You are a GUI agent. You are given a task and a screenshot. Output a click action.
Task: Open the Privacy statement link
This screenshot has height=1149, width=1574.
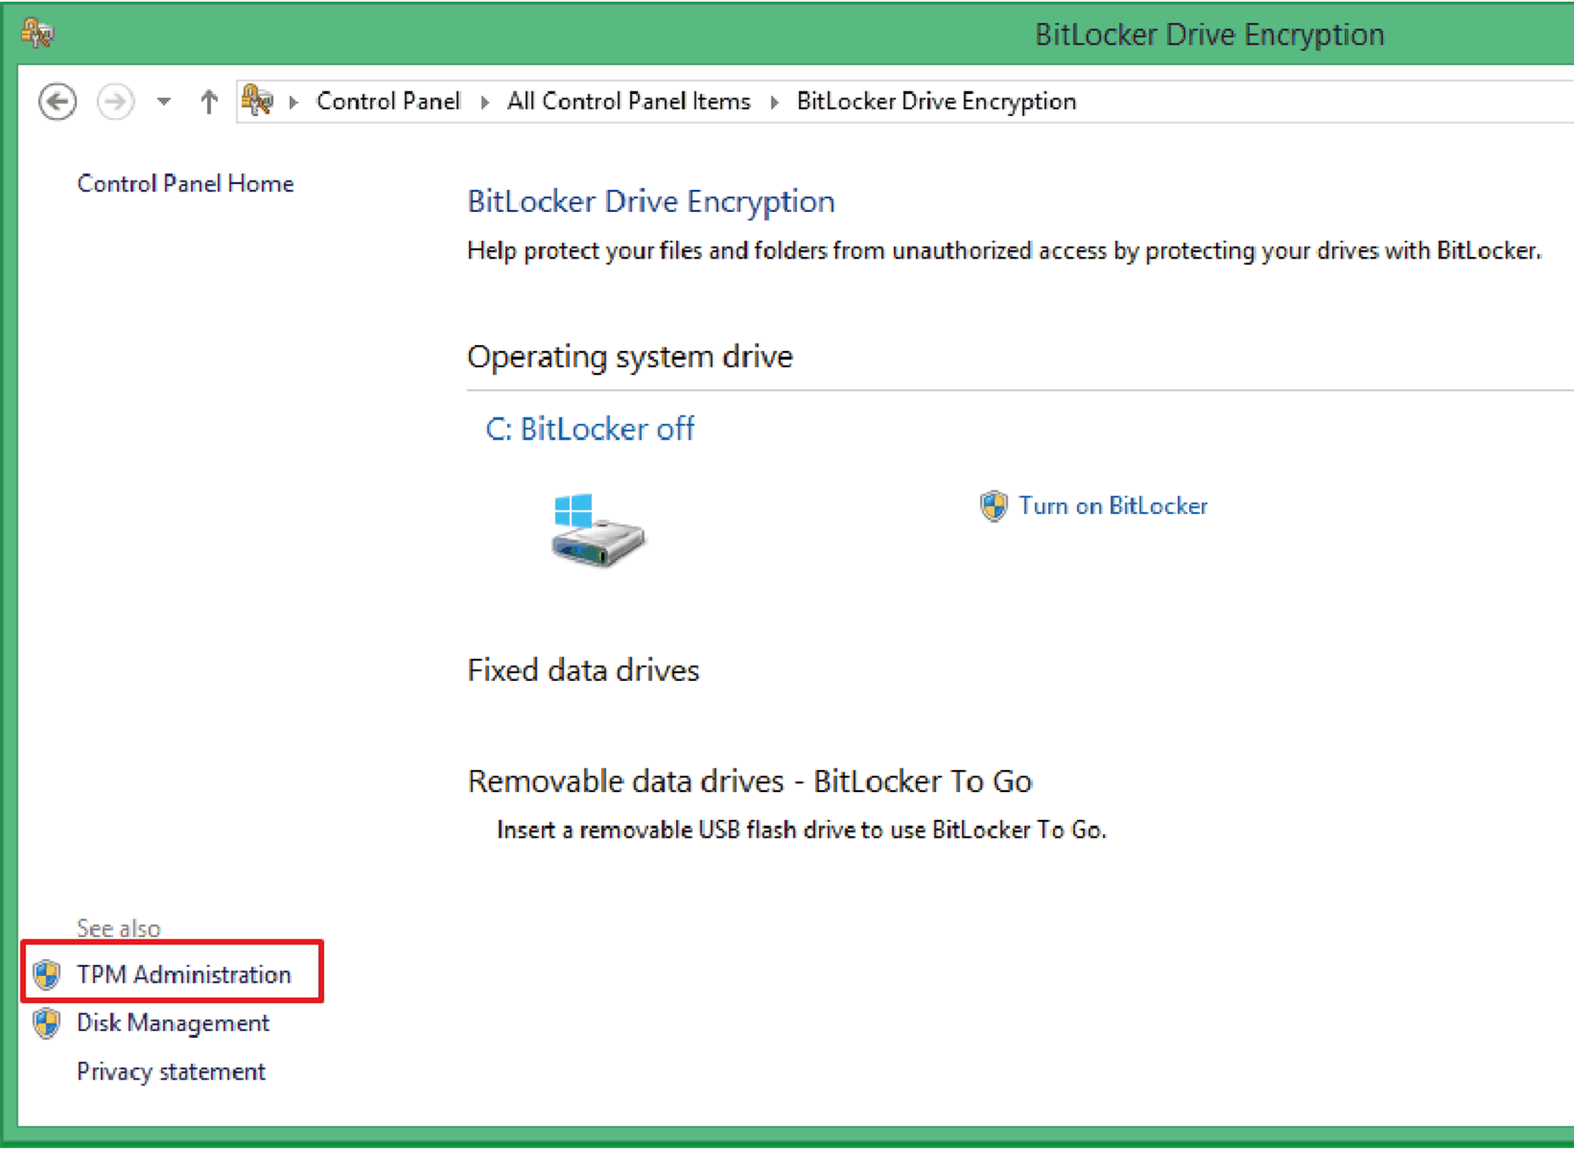coord(170,1072)
